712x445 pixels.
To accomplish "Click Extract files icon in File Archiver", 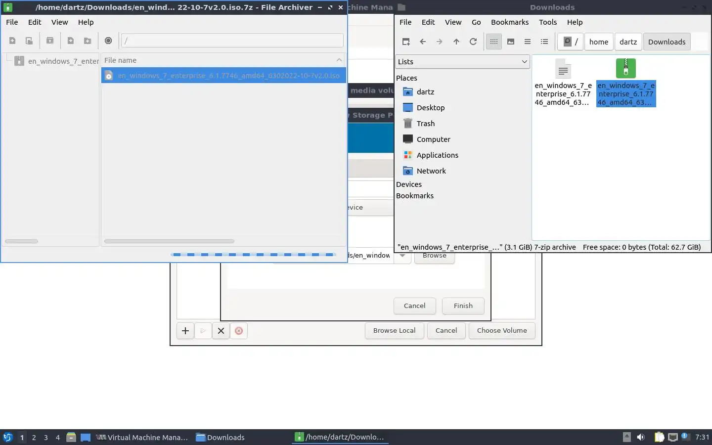I will [x=50, y=41].
